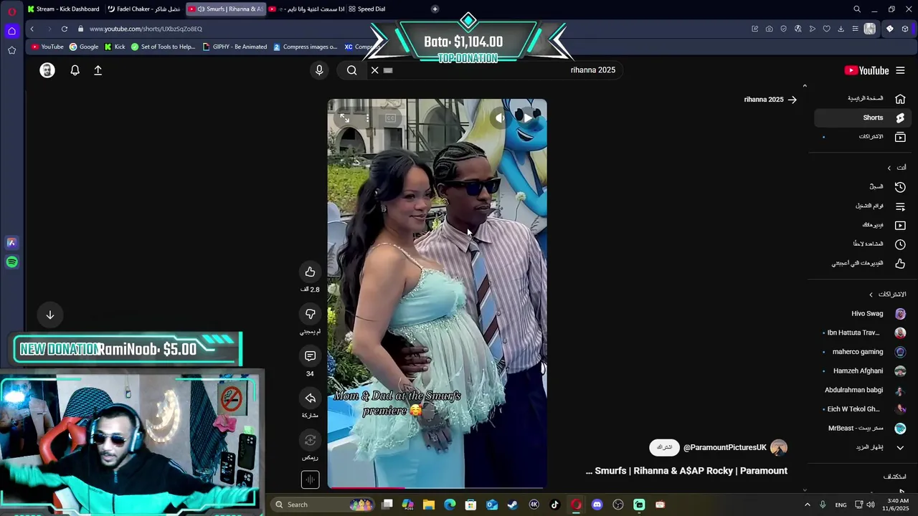Open Windows taskbar Search box
This screenshot has width=918, height=516.
[324, 505]
